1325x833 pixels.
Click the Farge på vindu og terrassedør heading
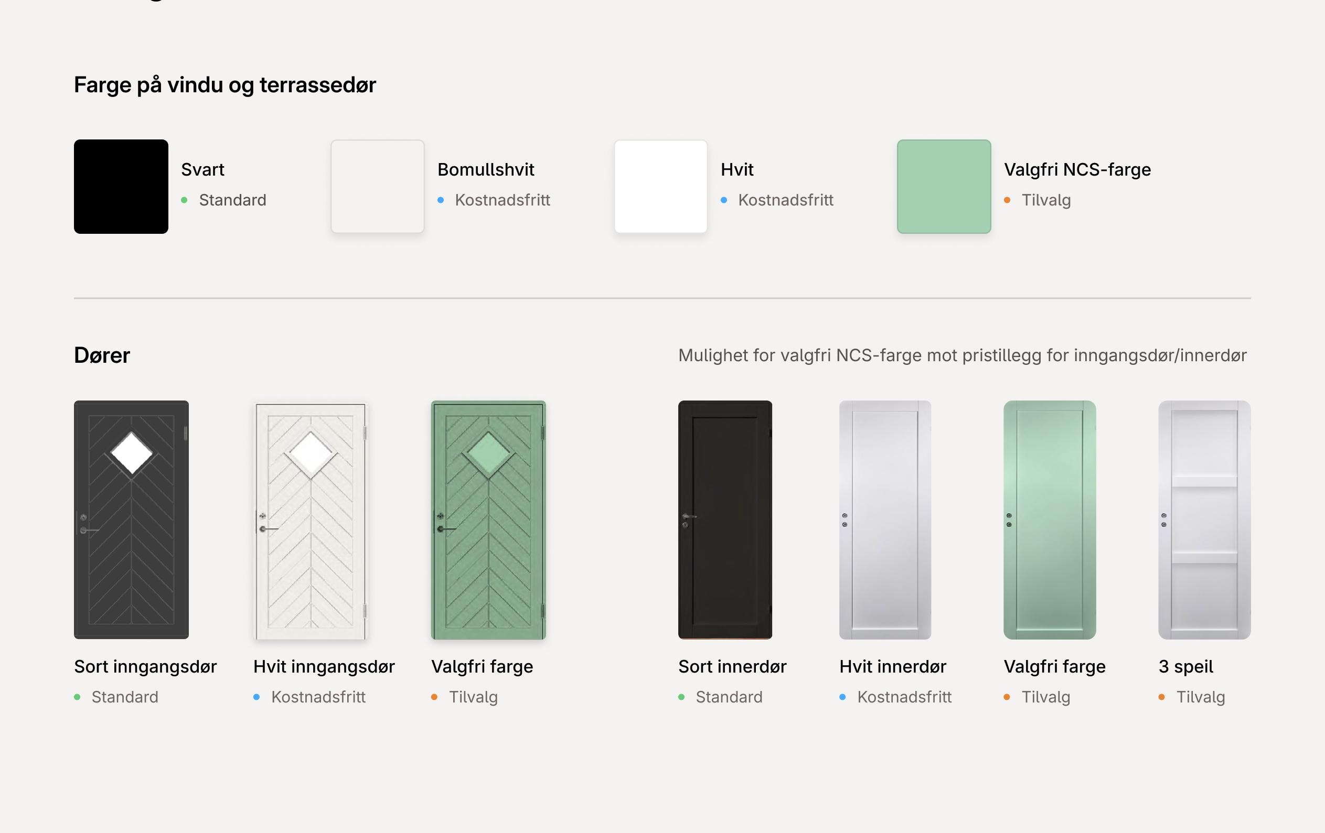coord(225,85)
